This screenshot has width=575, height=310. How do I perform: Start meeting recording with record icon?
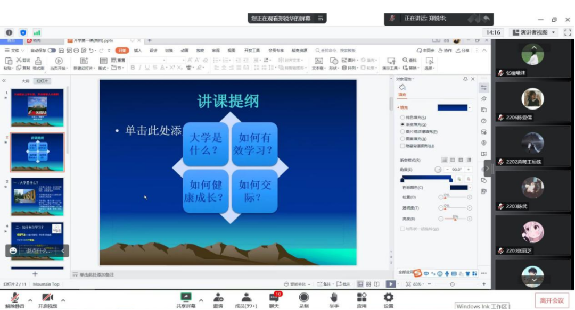303,297
